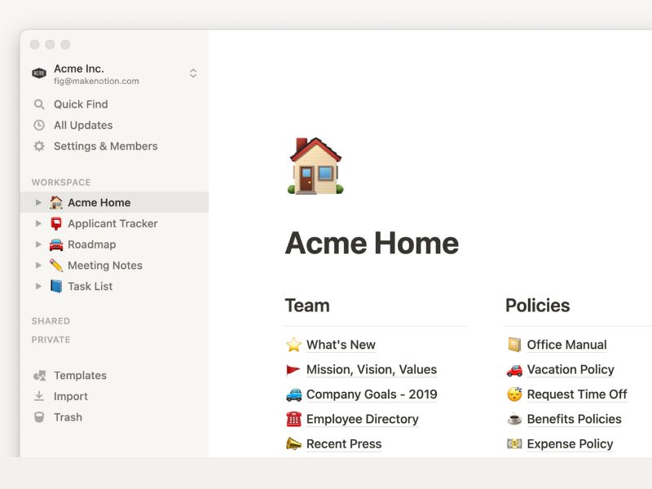Expand the Applicant Tracker tree arrow

pos(38,223)
